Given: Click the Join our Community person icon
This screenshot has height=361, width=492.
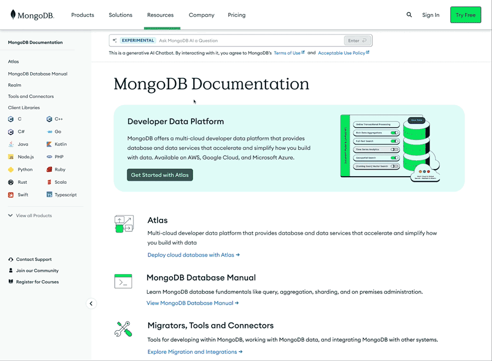Looking at the screenshot, I should point(10,270).
